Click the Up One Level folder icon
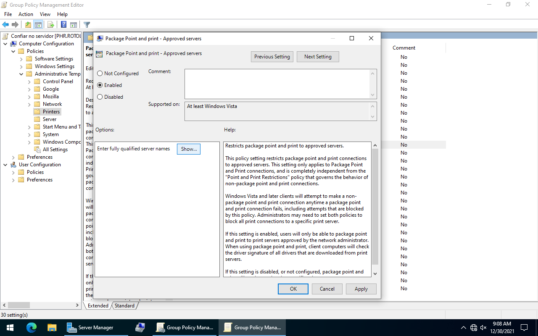Image resolution: width=538 pixels, height=336 pixels. (x=28, y=25)
